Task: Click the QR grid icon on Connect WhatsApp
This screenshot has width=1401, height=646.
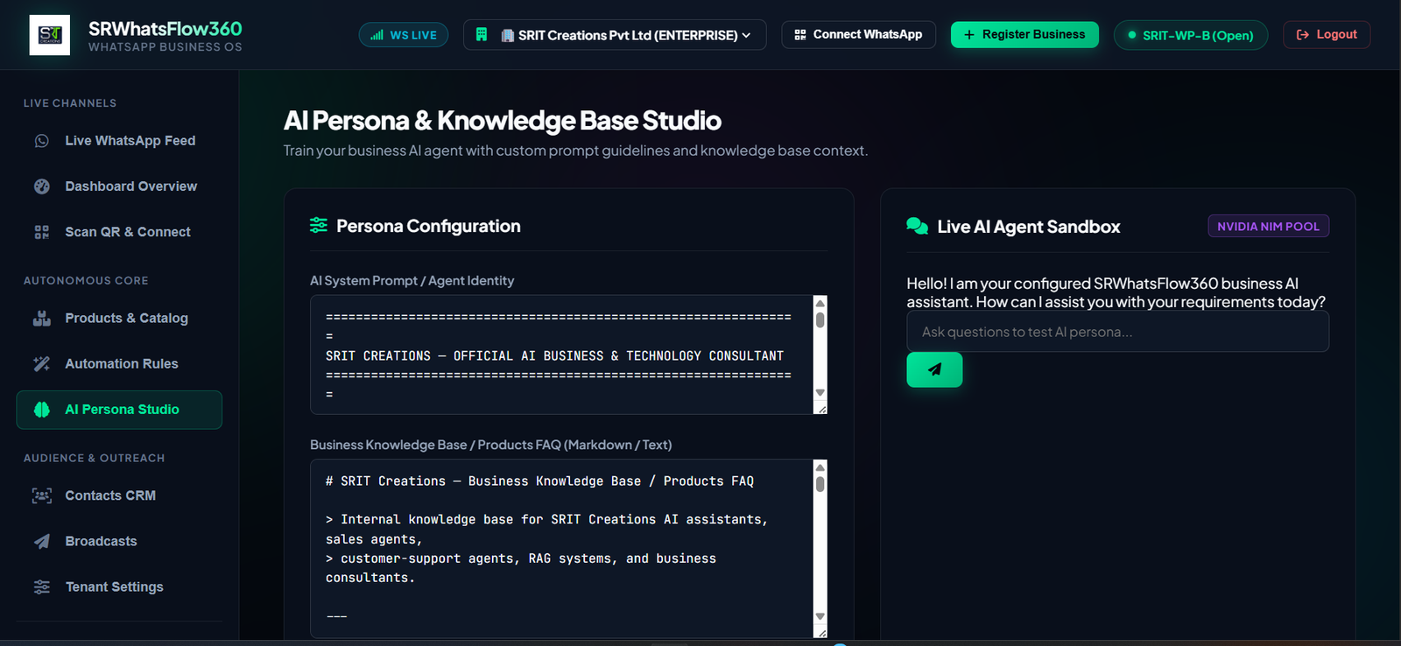Action: coord(799,35)
